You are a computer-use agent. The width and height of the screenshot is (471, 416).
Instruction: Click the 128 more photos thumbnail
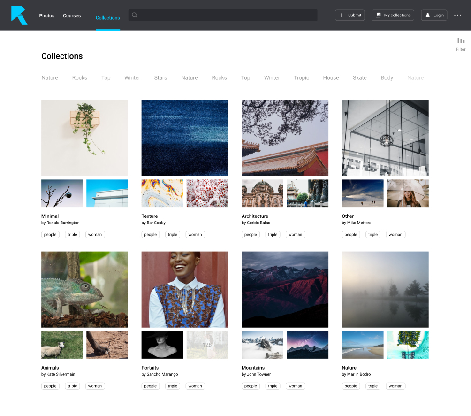point(207,345)
